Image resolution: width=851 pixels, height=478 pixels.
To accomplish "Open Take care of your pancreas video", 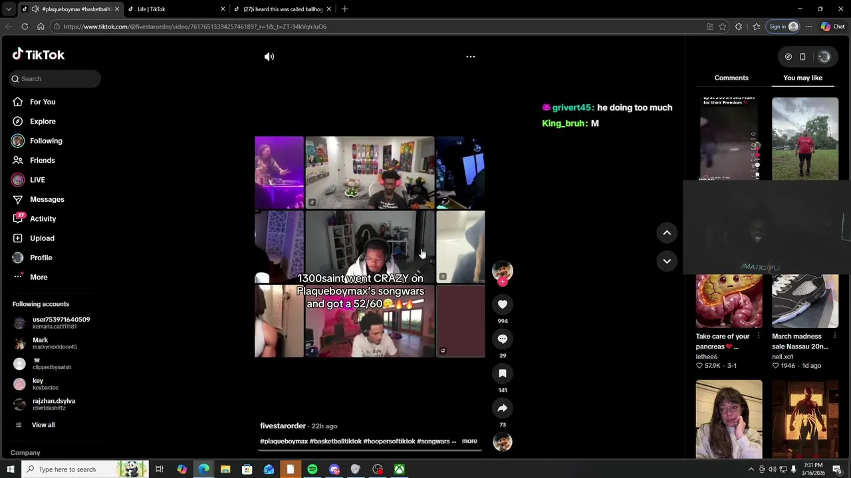I will pyautogui.click(x=729, y=301).
